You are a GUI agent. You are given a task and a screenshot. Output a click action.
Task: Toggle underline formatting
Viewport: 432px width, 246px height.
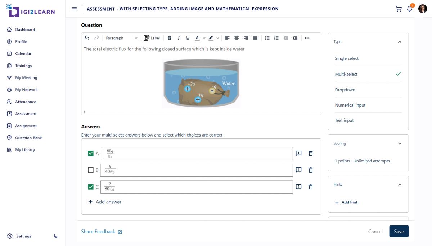188,38
